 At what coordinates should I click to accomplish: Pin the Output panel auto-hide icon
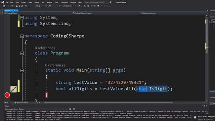click(205, 106)
